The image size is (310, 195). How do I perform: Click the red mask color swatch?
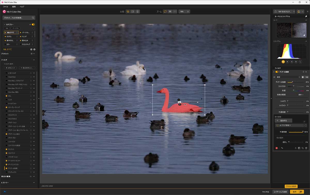pyautogui.click(x=277, y=148)
